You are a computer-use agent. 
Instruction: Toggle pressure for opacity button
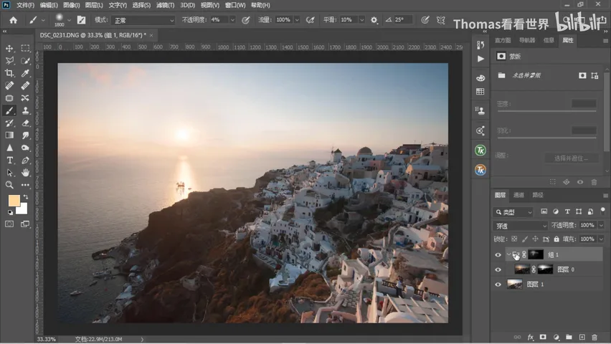pos(245,20)
